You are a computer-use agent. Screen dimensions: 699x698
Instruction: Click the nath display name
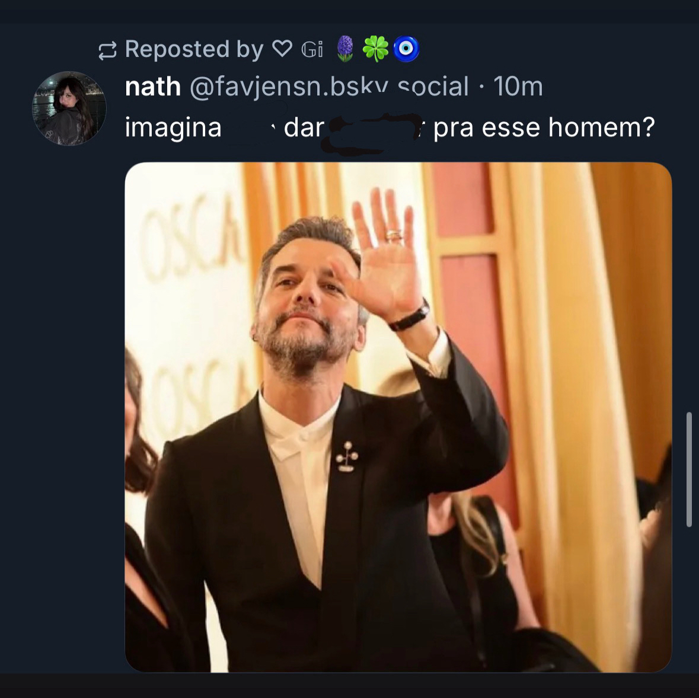coord(152,87)
